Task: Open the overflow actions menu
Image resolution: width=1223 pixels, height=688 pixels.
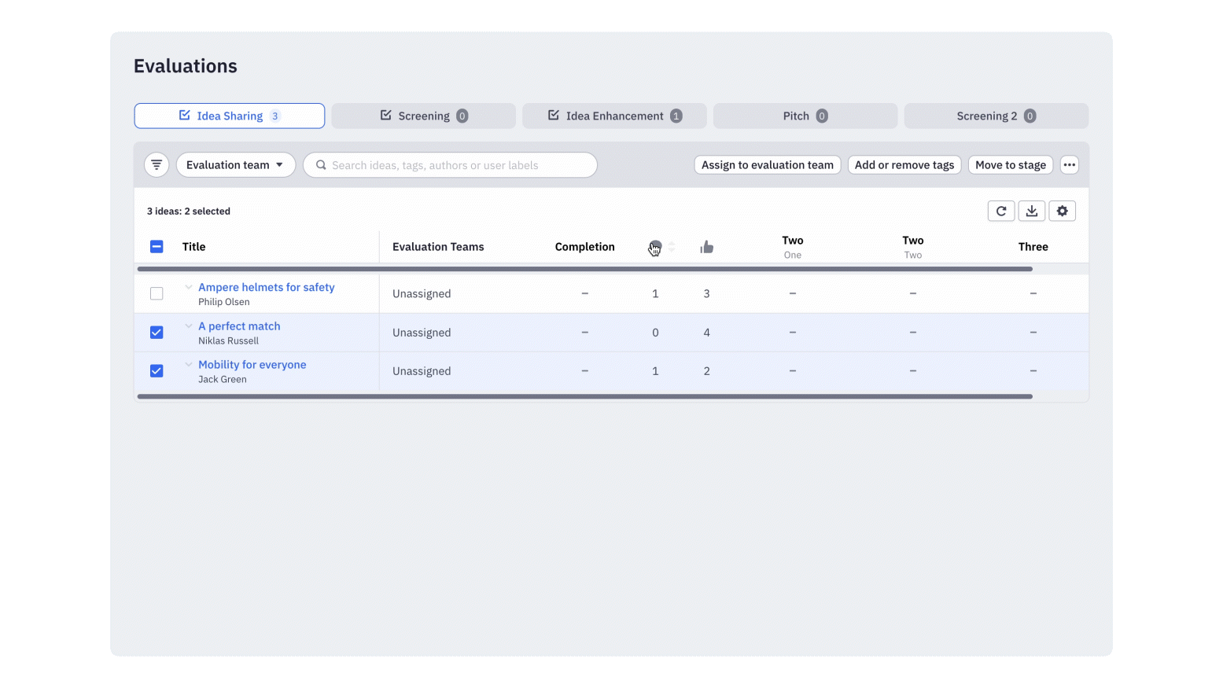Action: [1069, 164]
